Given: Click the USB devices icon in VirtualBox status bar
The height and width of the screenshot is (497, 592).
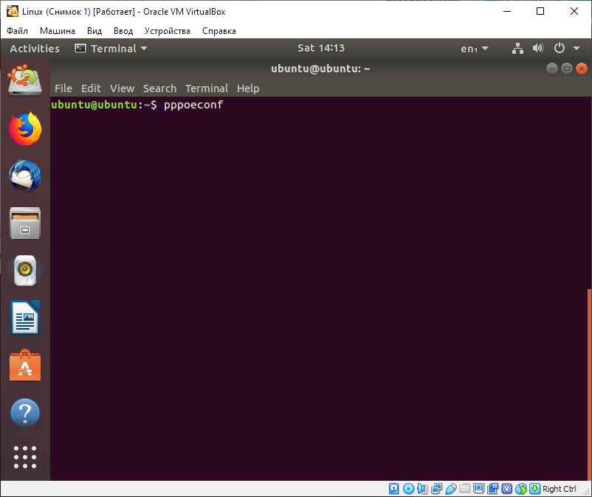Looking at the screenshot, I should [x=450, y=488].
